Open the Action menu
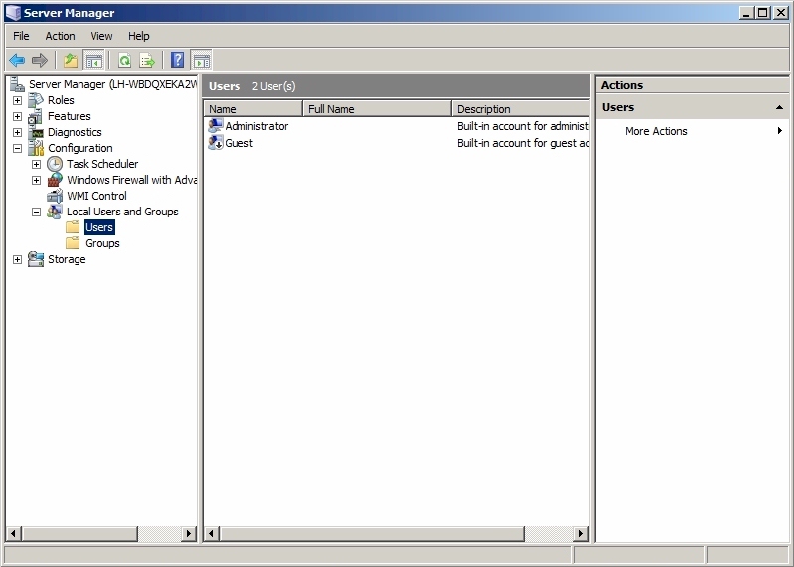The image size is (794, 567). [60, 36]
